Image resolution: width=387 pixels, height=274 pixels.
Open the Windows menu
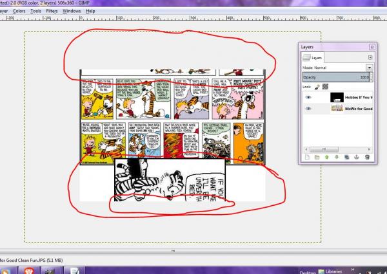pyautogui.click(x=72, y=11)
